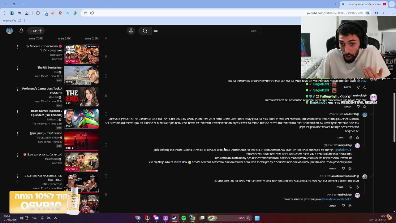
Task: Open the all bookmarks folder
Action: [x=12, y=20]
